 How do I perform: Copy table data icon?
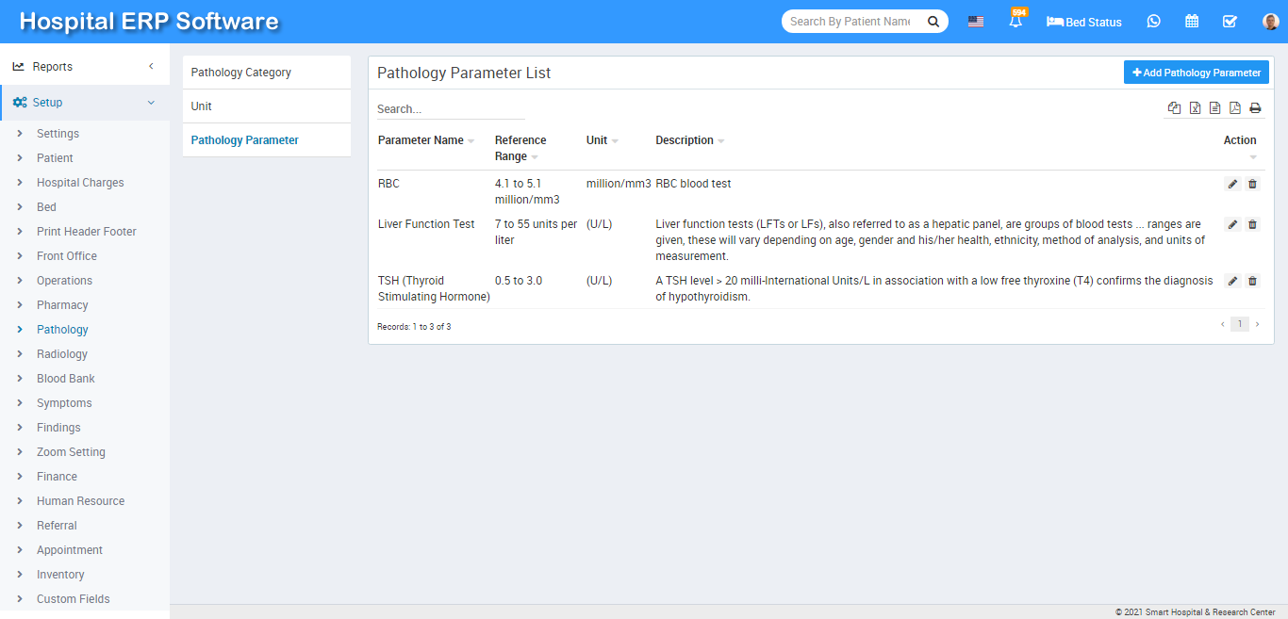(1174, 108)
